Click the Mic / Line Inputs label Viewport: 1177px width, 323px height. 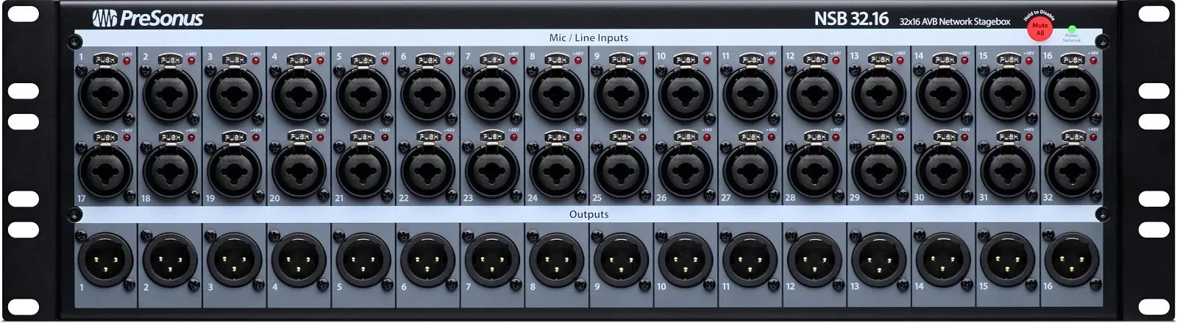[x=588, y=38]
